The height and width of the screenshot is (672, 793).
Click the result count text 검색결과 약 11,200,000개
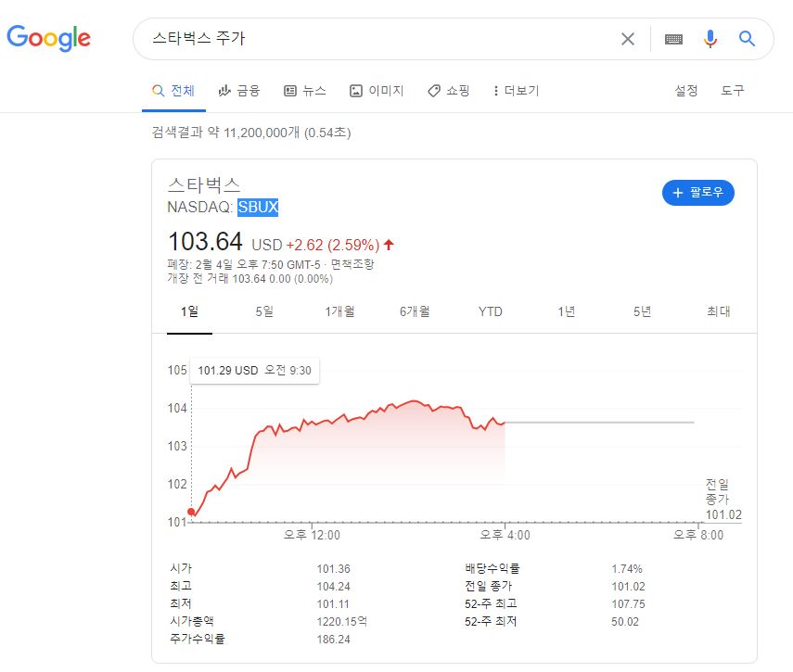[226, 133]
